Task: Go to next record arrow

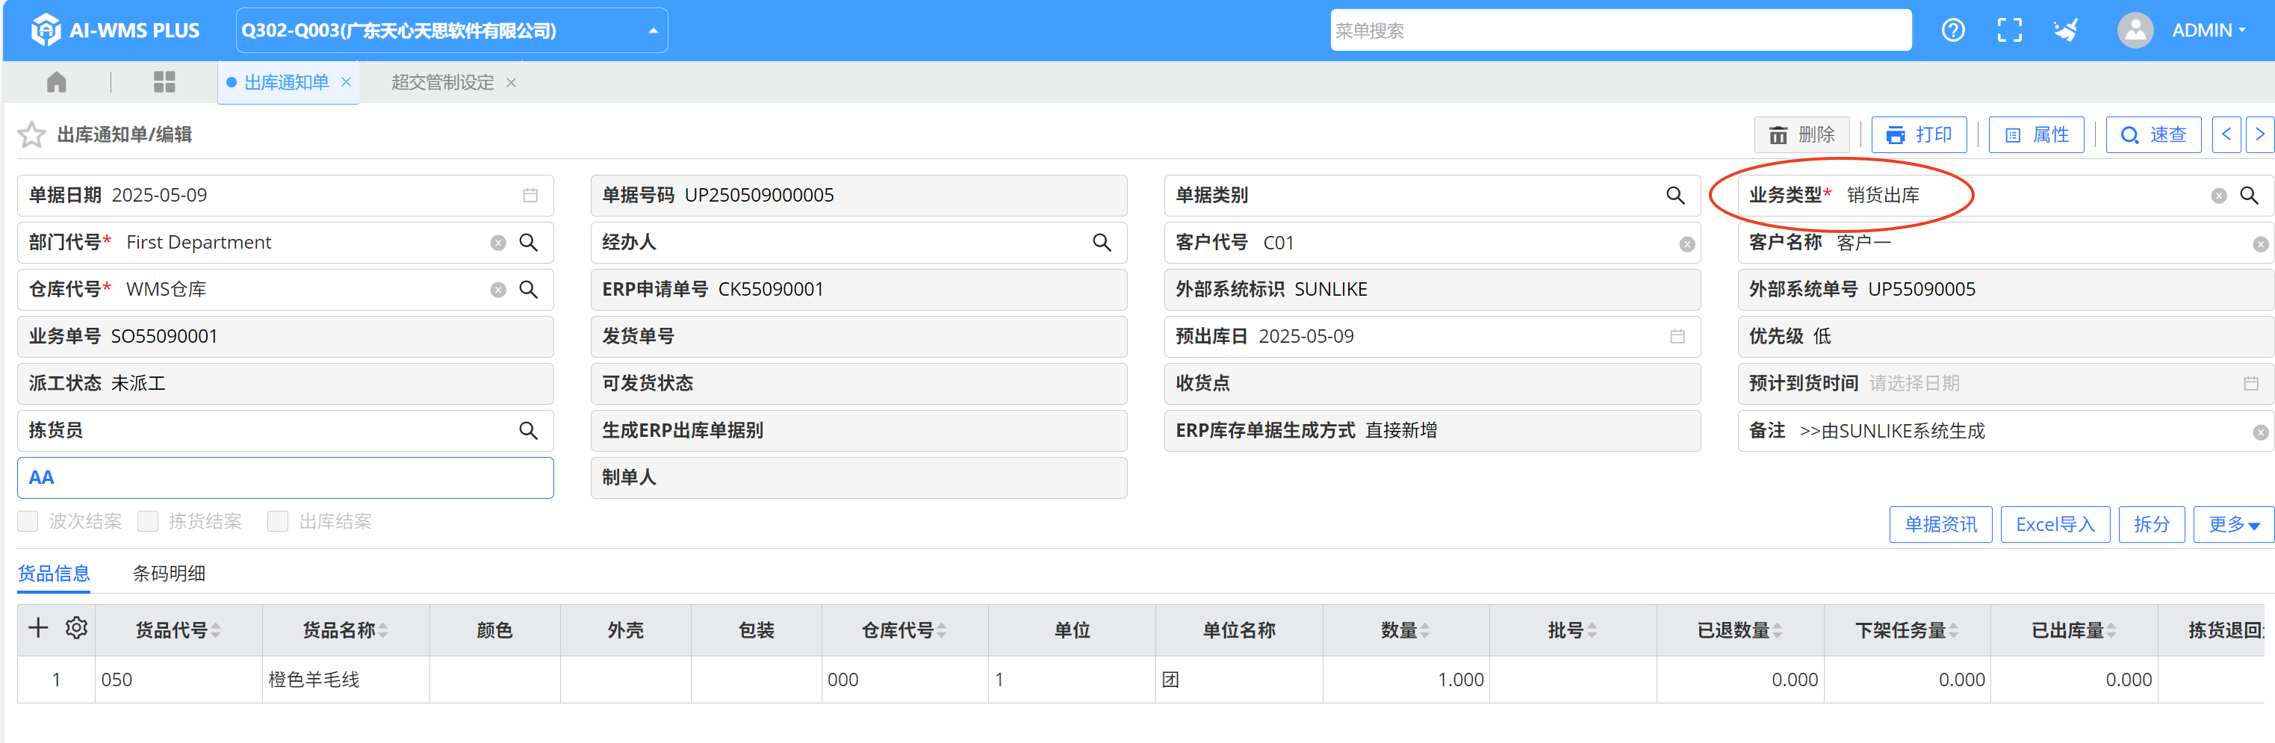Action: (2260, 134)
